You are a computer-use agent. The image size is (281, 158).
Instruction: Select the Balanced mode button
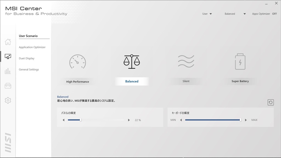tap(132, 81)
